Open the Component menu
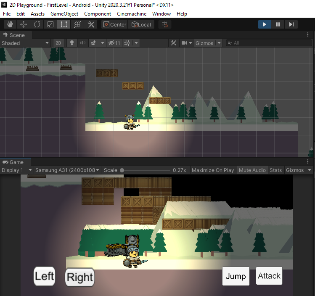 point(98,13)
